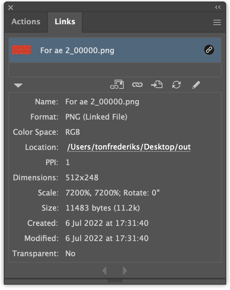Click the Relink chain icon
This screenshot has width=230, height=290.
tap(137, 85)
